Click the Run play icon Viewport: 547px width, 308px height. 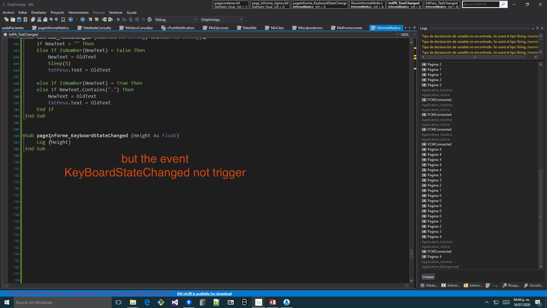119,20
